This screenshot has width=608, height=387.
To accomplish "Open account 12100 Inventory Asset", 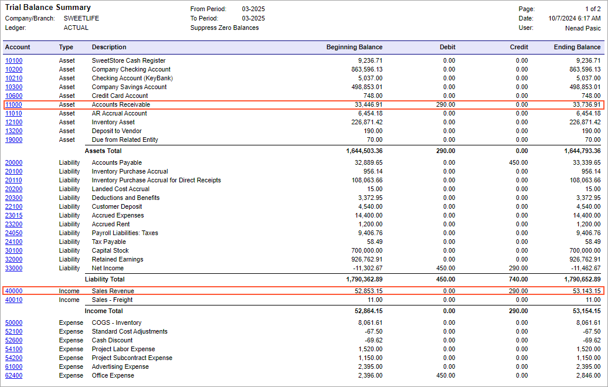I will (x=13, y=122).
